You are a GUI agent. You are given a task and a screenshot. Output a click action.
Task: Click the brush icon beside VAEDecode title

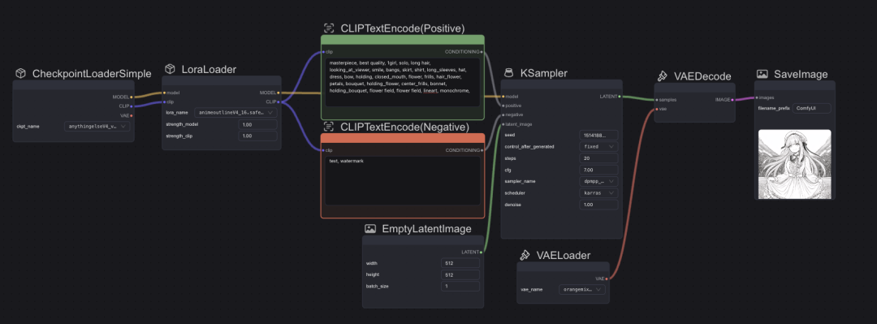(662, 76)
